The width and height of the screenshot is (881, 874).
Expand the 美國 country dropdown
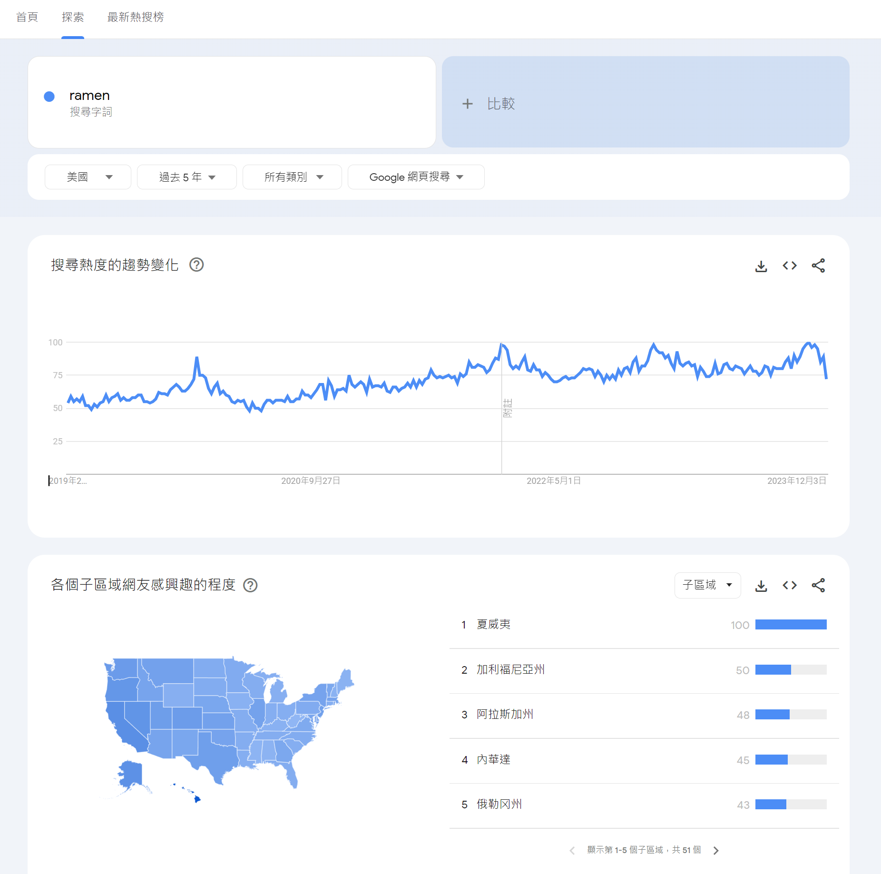pos(88,177)
